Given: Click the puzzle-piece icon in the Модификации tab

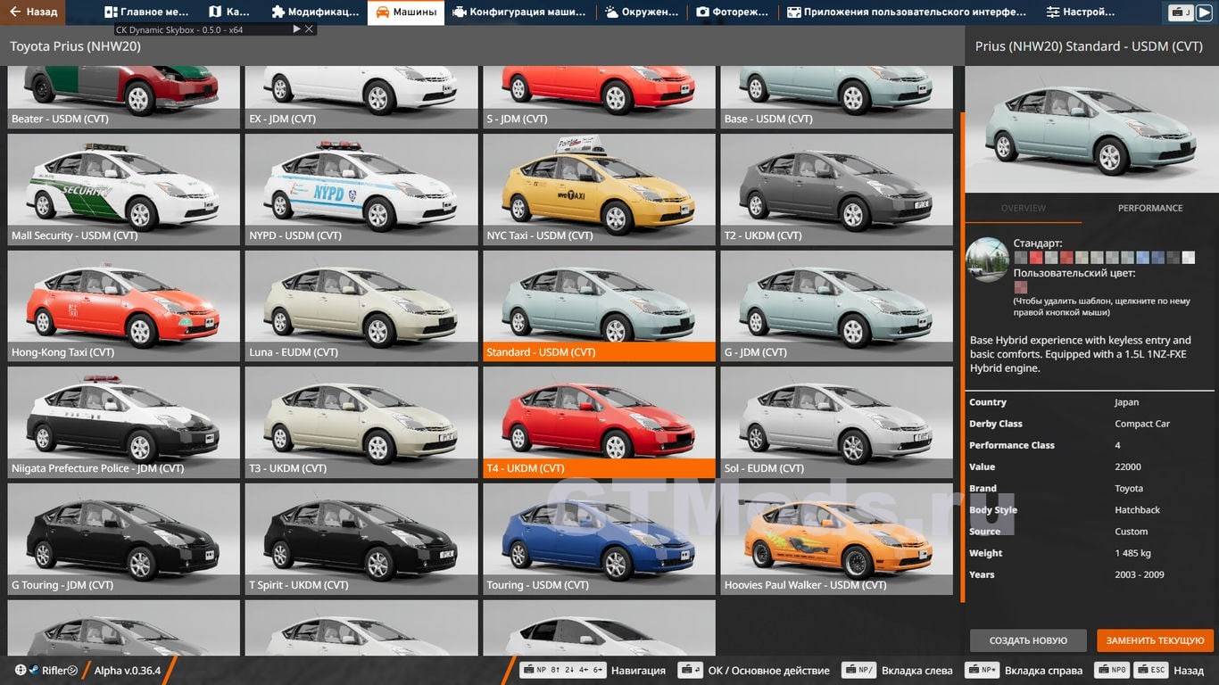Looking at the screenshot, I should [278, 12].
